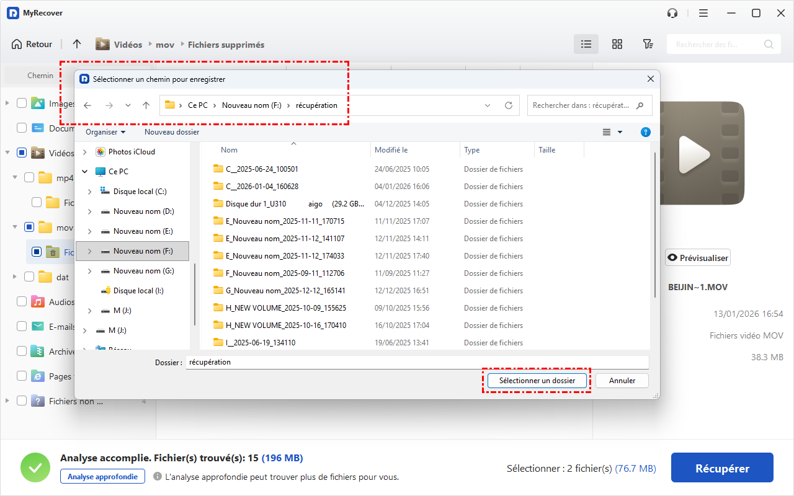Open the Organiser menu

[105, 132]
